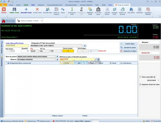Screen dimensions: 161x124
Task: Click the Monnaie input field
Action: tap(154, 43)
